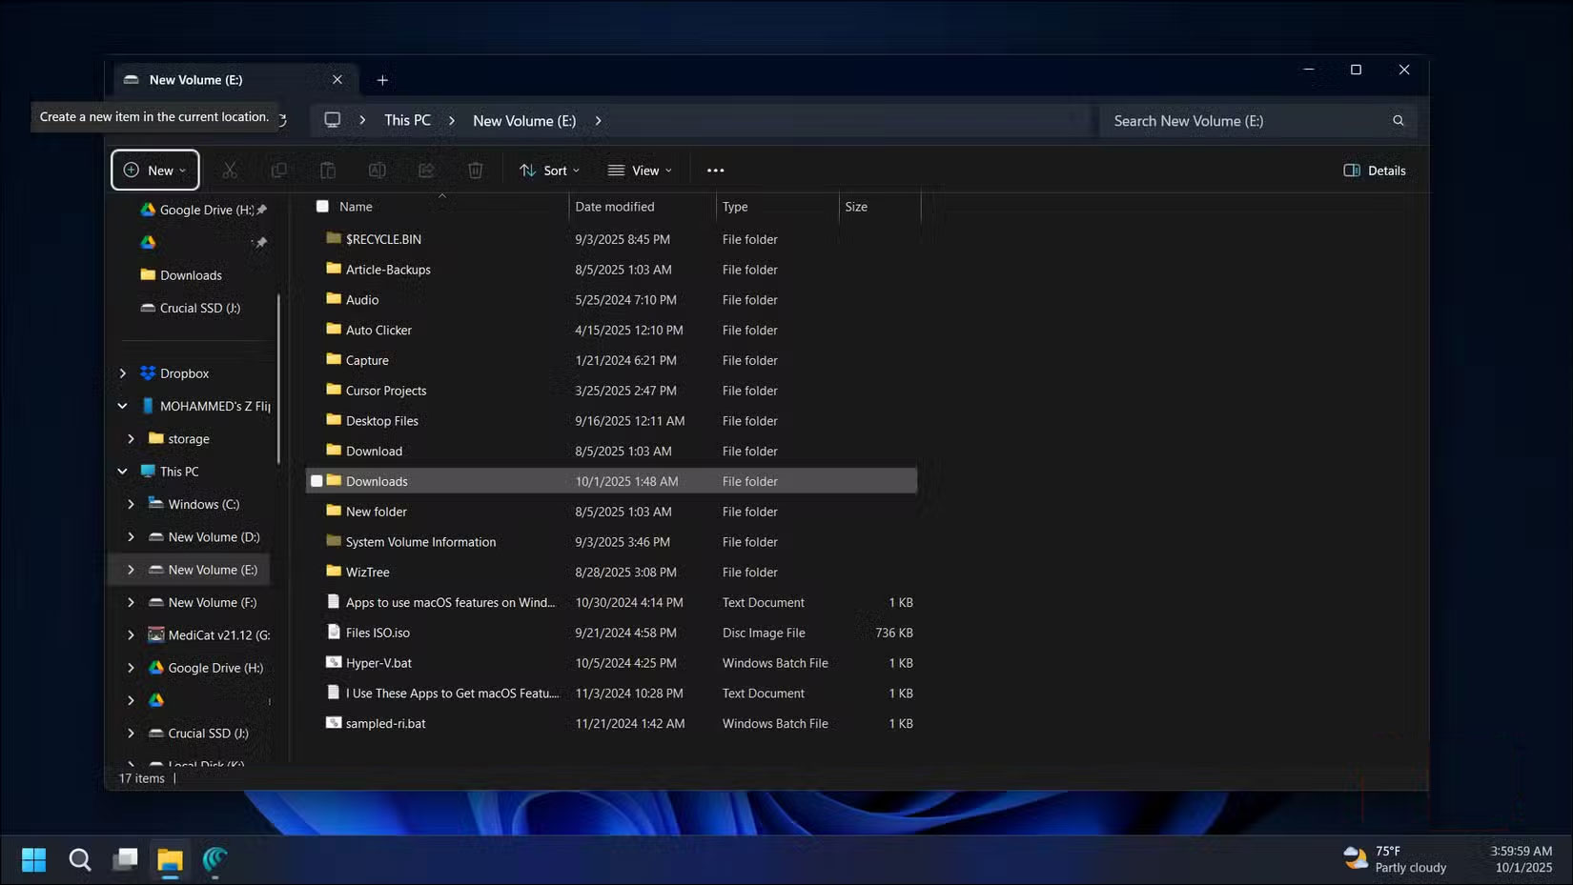Add a new tab with plus button
This screenshot has height=885, width=1573.
pyautogui.click(x=382, y=80)
